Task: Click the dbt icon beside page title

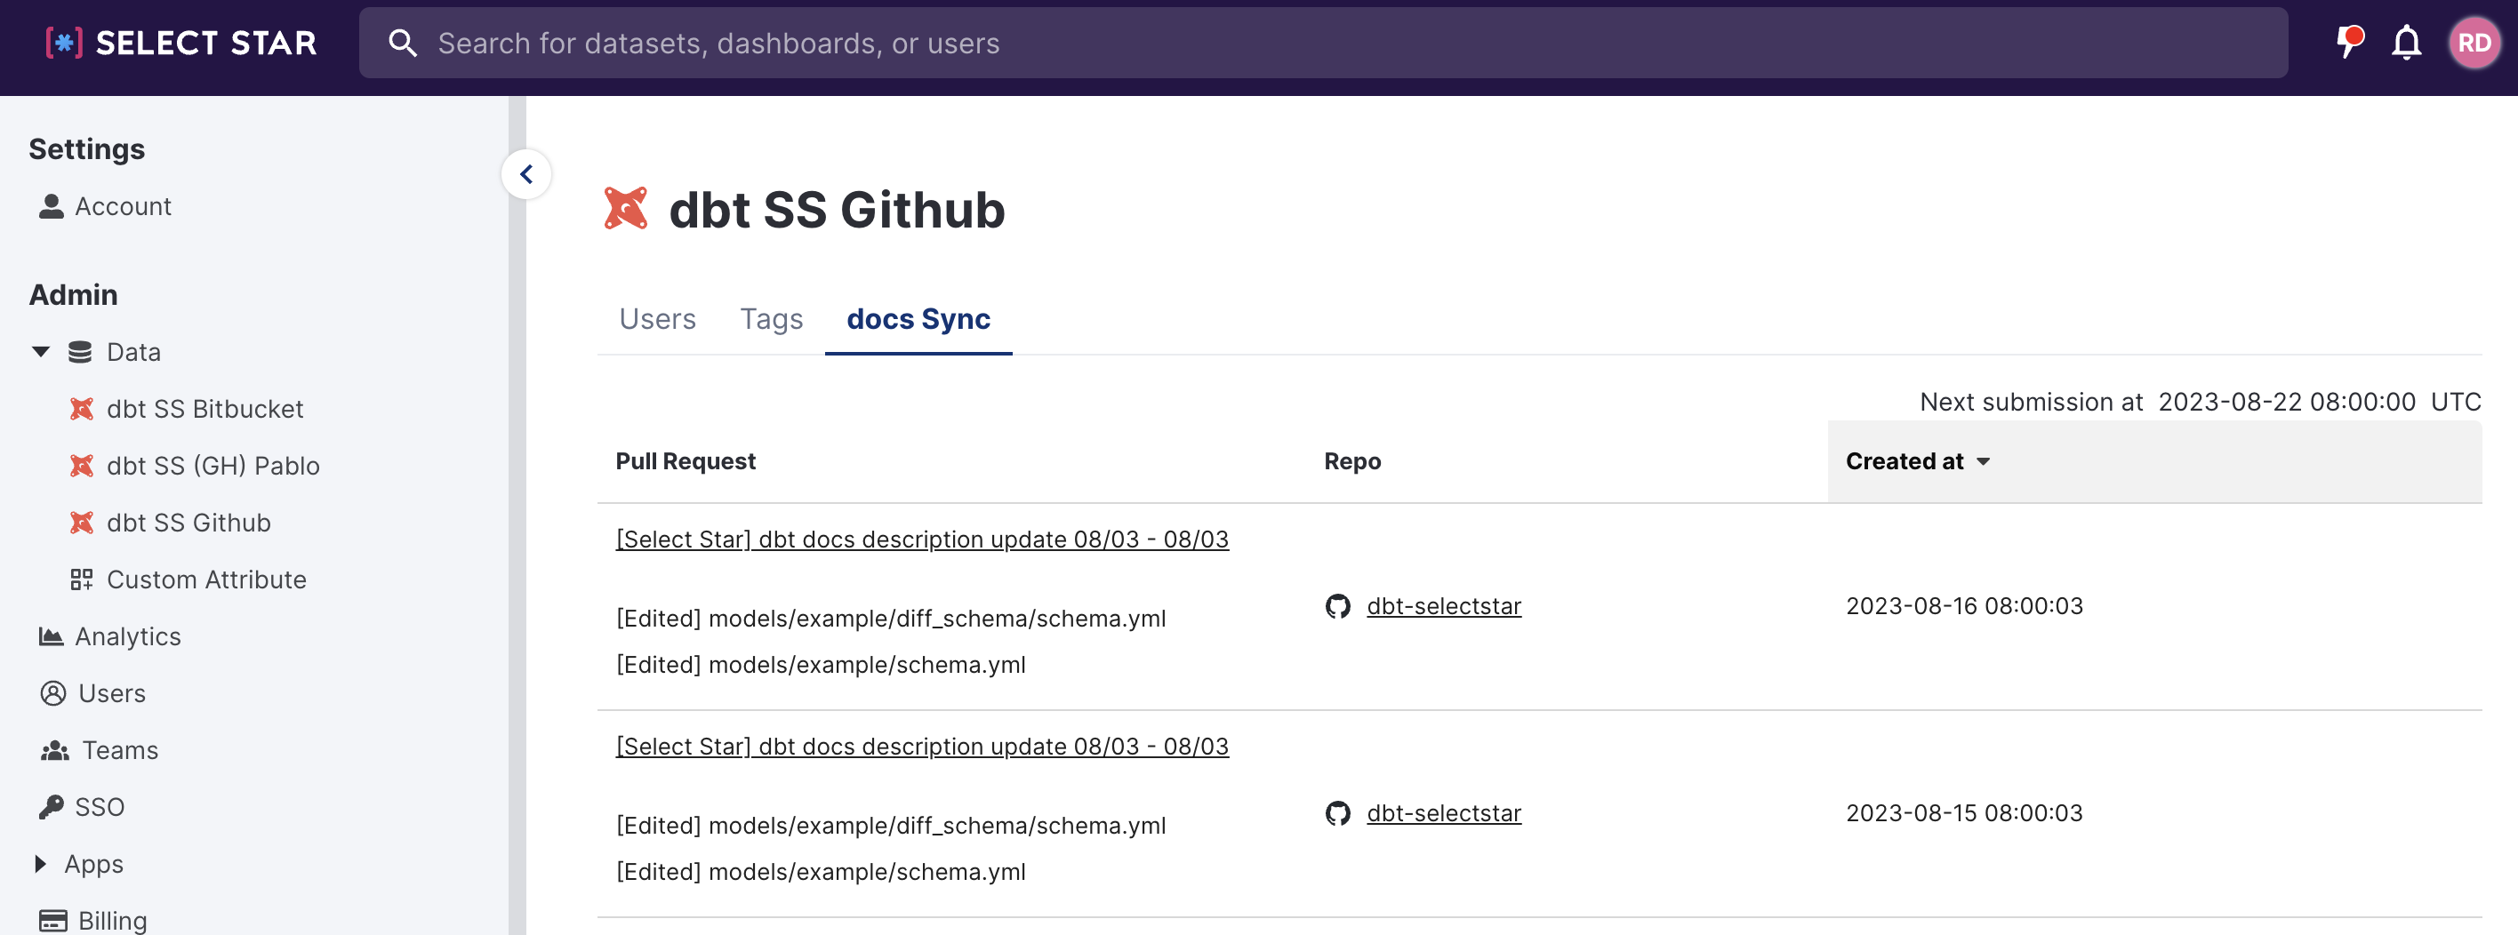Action: click(x=626, y=208)
